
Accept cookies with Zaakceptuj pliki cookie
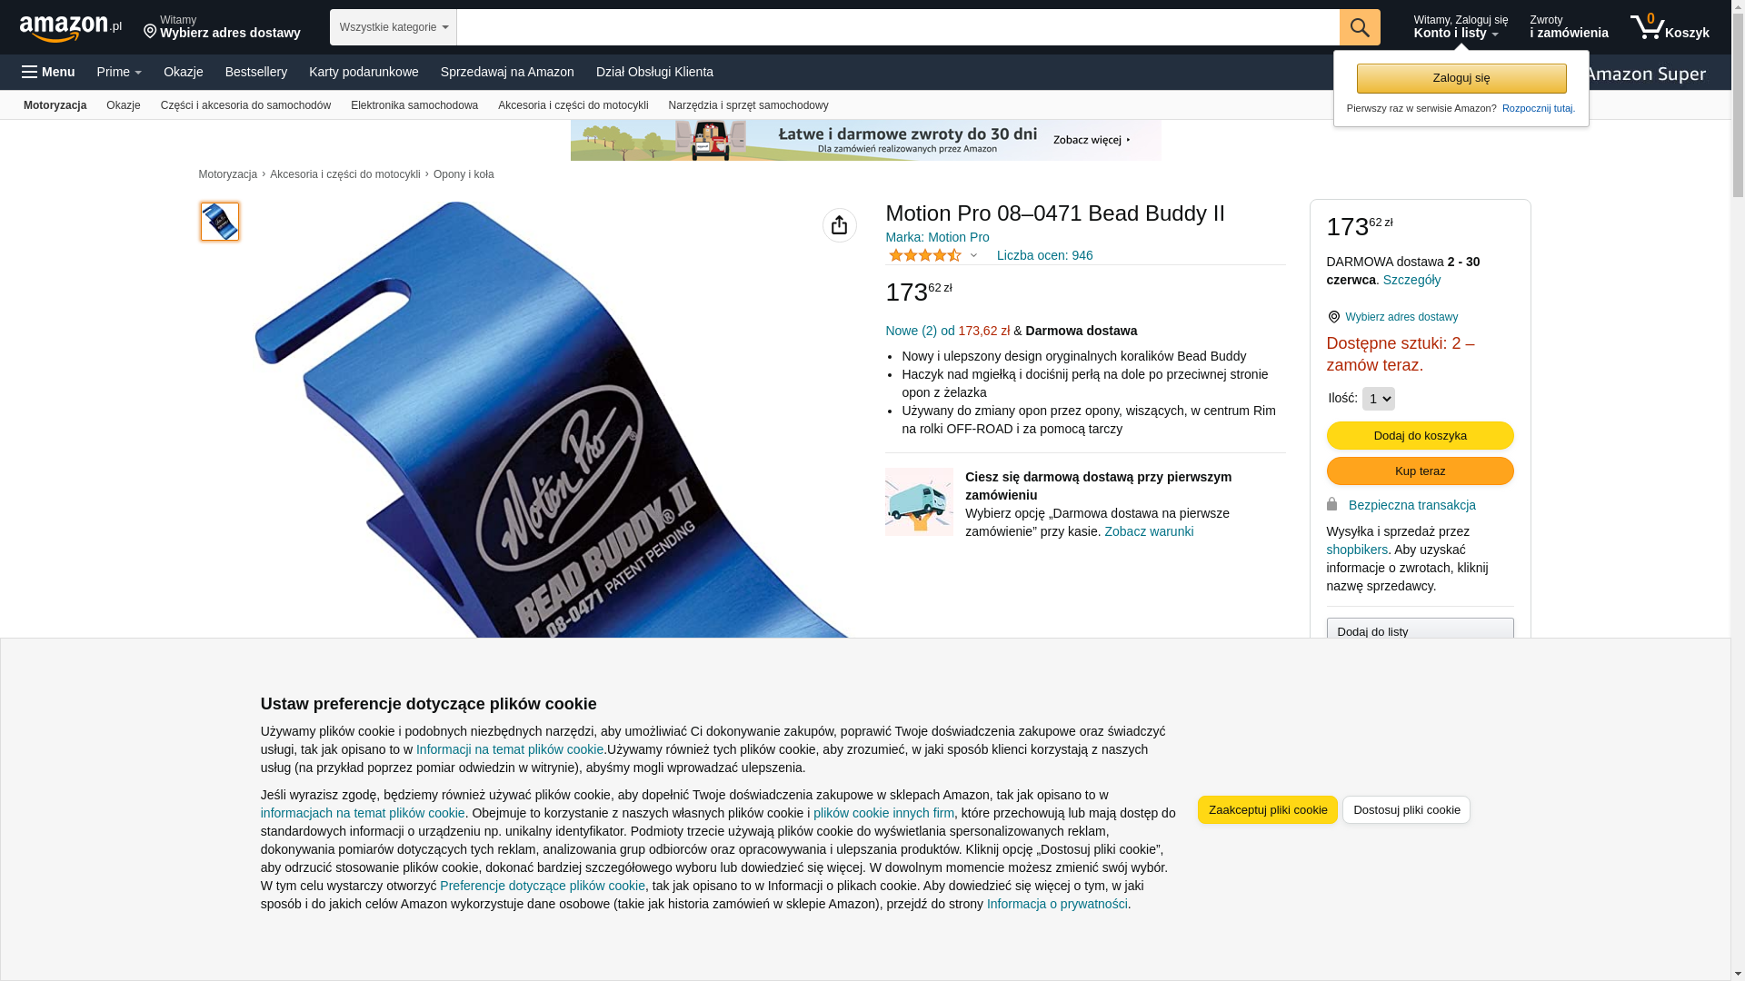tap(1268, 810)
